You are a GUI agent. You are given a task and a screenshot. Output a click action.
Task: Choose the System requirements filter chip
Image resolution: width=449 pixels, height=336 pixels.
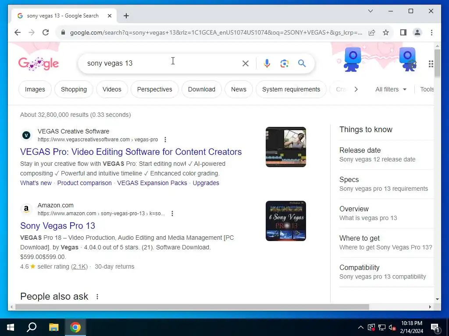click(x=291, y=89)
